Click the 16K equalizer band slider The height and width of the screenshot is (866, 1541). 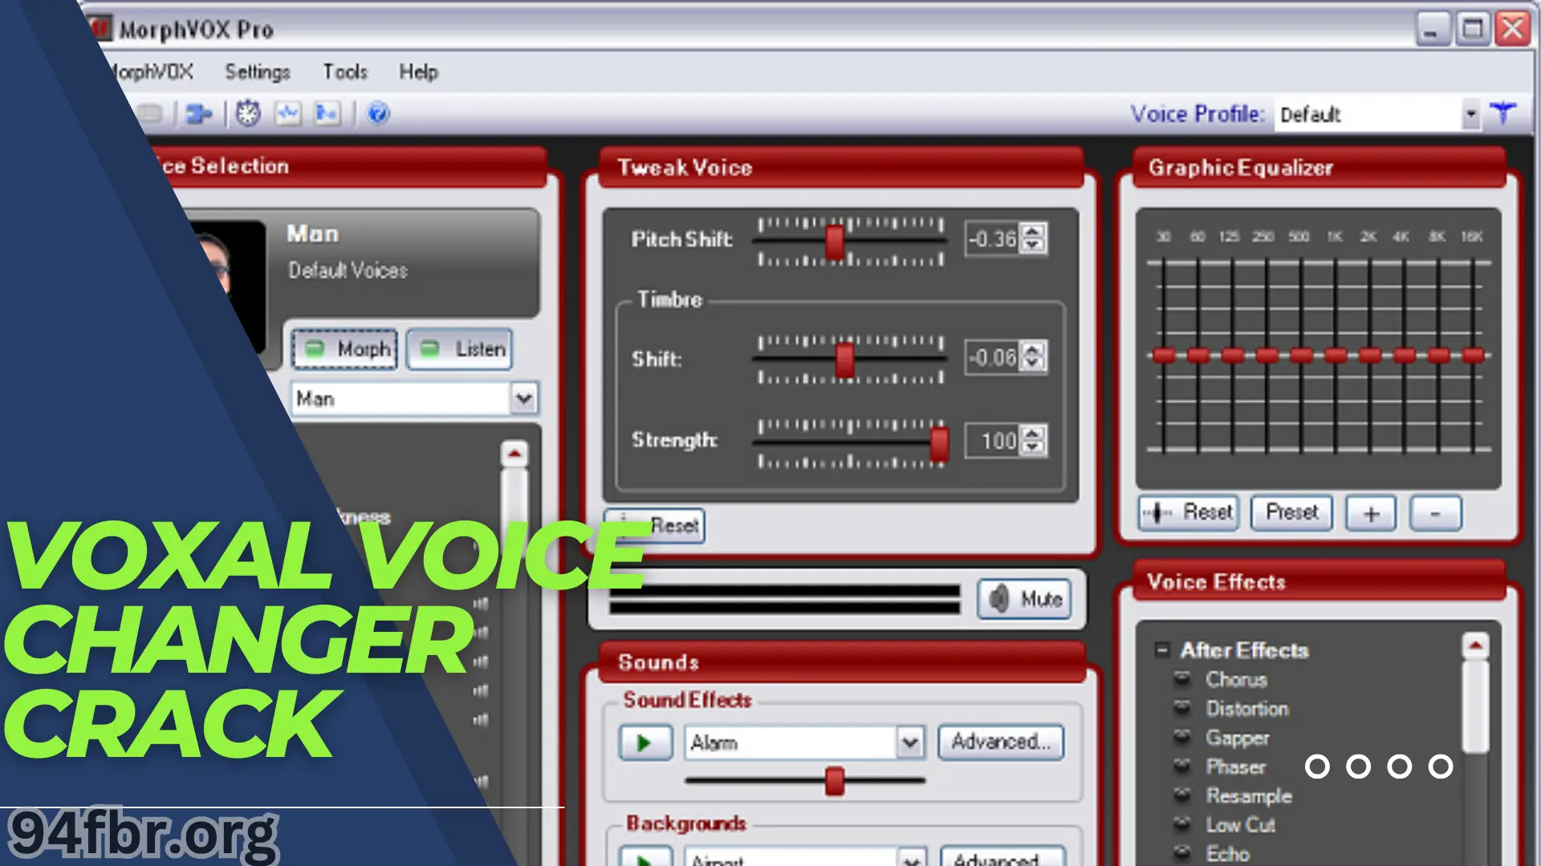(1474, 355)
